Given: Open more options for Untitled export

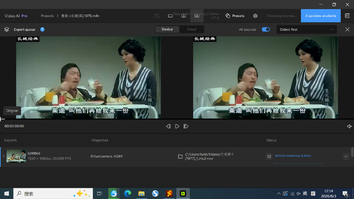Looking at the screenshot, I should [x=346, y=156].
